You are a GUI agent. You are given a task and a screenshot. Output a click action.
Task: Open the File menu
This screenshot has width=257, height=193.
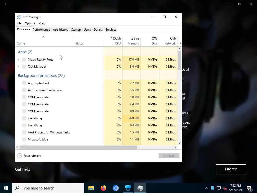19,23
